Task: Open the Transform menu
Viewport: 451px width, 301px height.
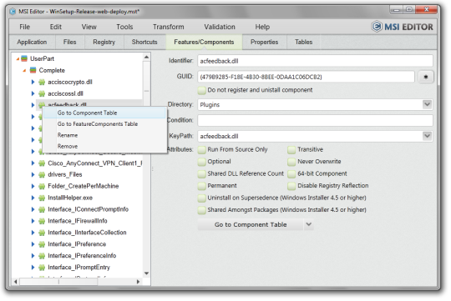Action: 169,27
